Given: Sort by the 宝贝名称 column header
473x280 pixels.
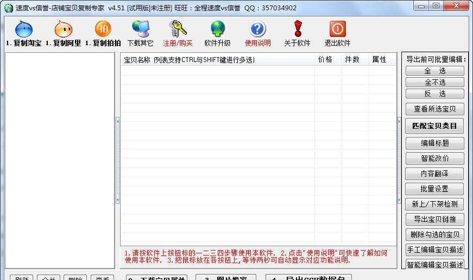Looking at the screenshot, I should pyautogui.click(x=218, y=59).
